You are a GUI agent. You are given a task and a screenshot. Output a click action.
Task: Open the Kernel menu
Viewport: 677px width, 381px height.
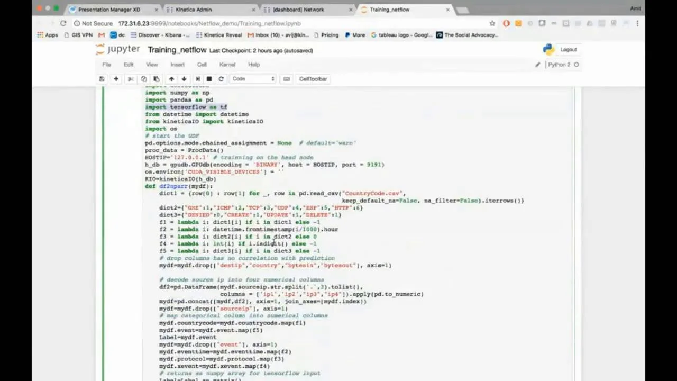pyautogui.click(x=227, y=65)
